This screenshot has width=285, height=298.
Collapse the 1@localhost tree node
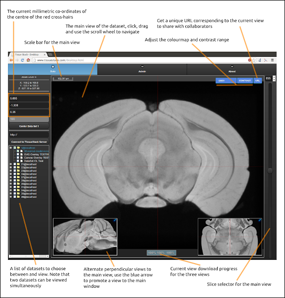click(11, 148)
